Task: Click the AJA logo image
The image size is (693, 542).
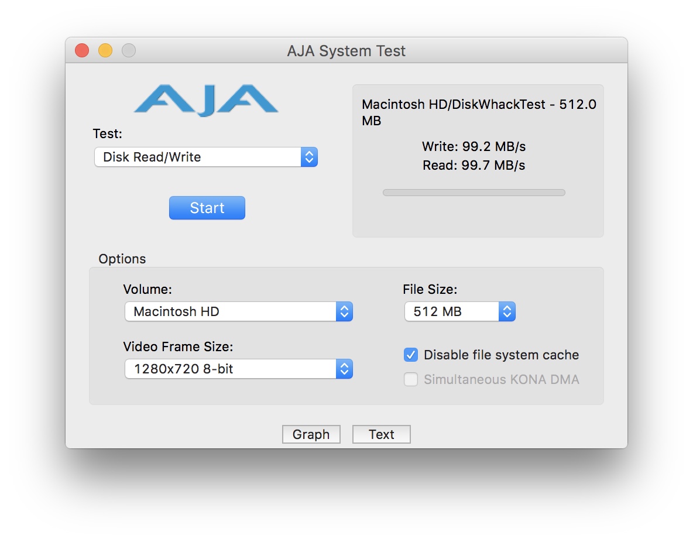Action: pyautogui.click(x=206, y=100)
